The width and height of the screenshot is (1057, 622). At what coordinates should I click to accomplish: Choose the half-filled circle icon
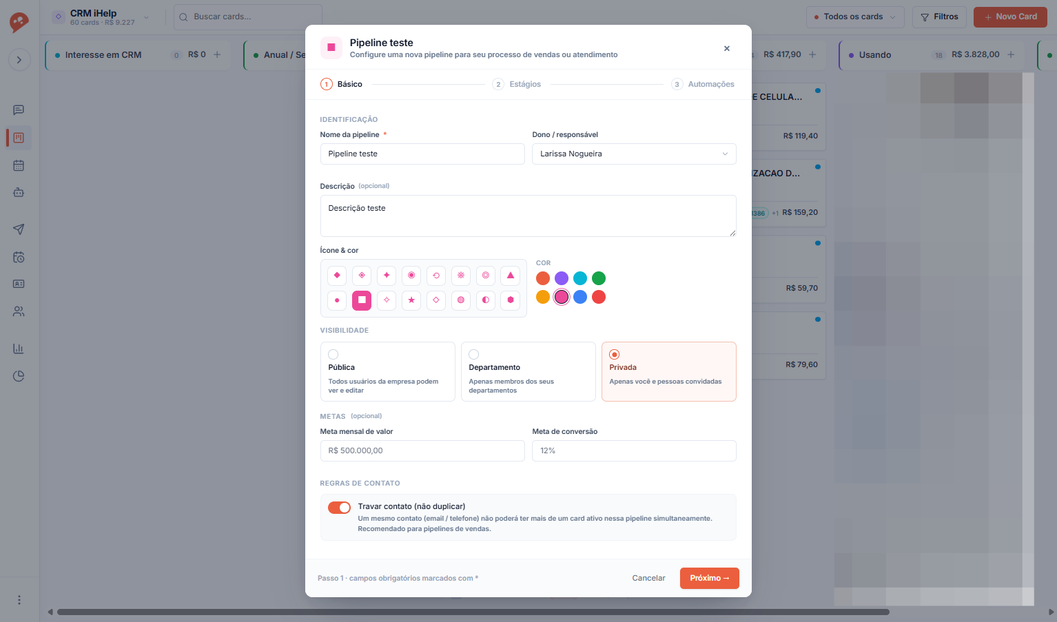coord(486,300)
